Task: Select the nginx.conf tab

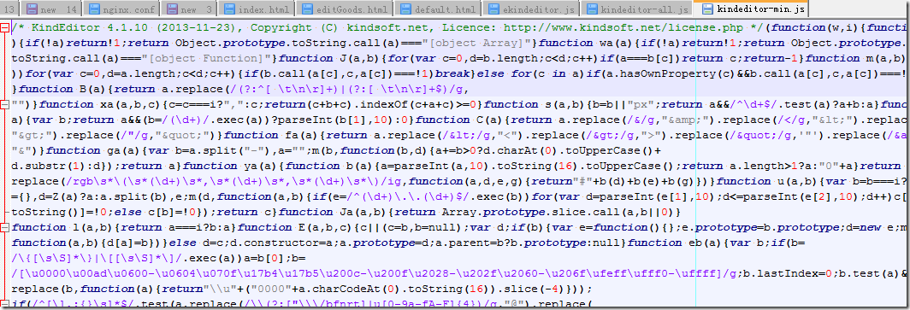Action: tap(121, 9)
